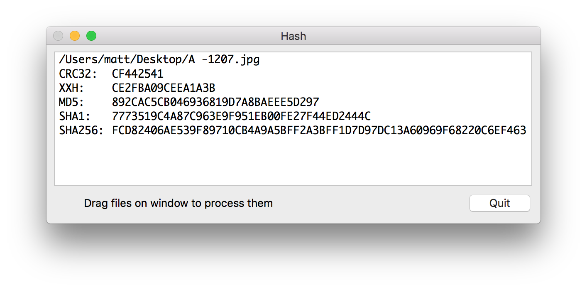The width and height of the screenshot is (587, 290).
Task: Click 'Drag files on window to process them' text
Action: tap(178, 203)
